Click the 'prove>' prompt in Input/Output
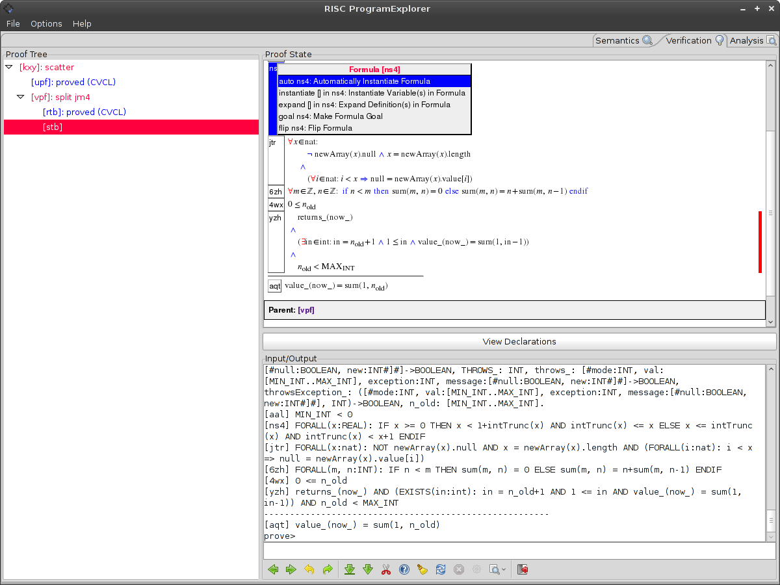Image resolution: width=780 pixels, height=585 pixels. (279, 536)
